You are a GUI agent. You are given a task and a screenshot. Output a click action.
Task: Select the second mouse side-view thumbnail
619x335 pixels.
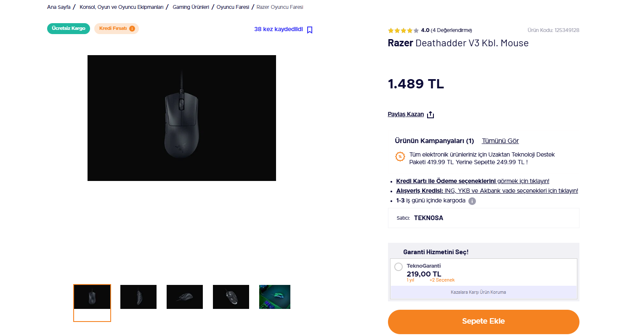(x=138, y=297)
